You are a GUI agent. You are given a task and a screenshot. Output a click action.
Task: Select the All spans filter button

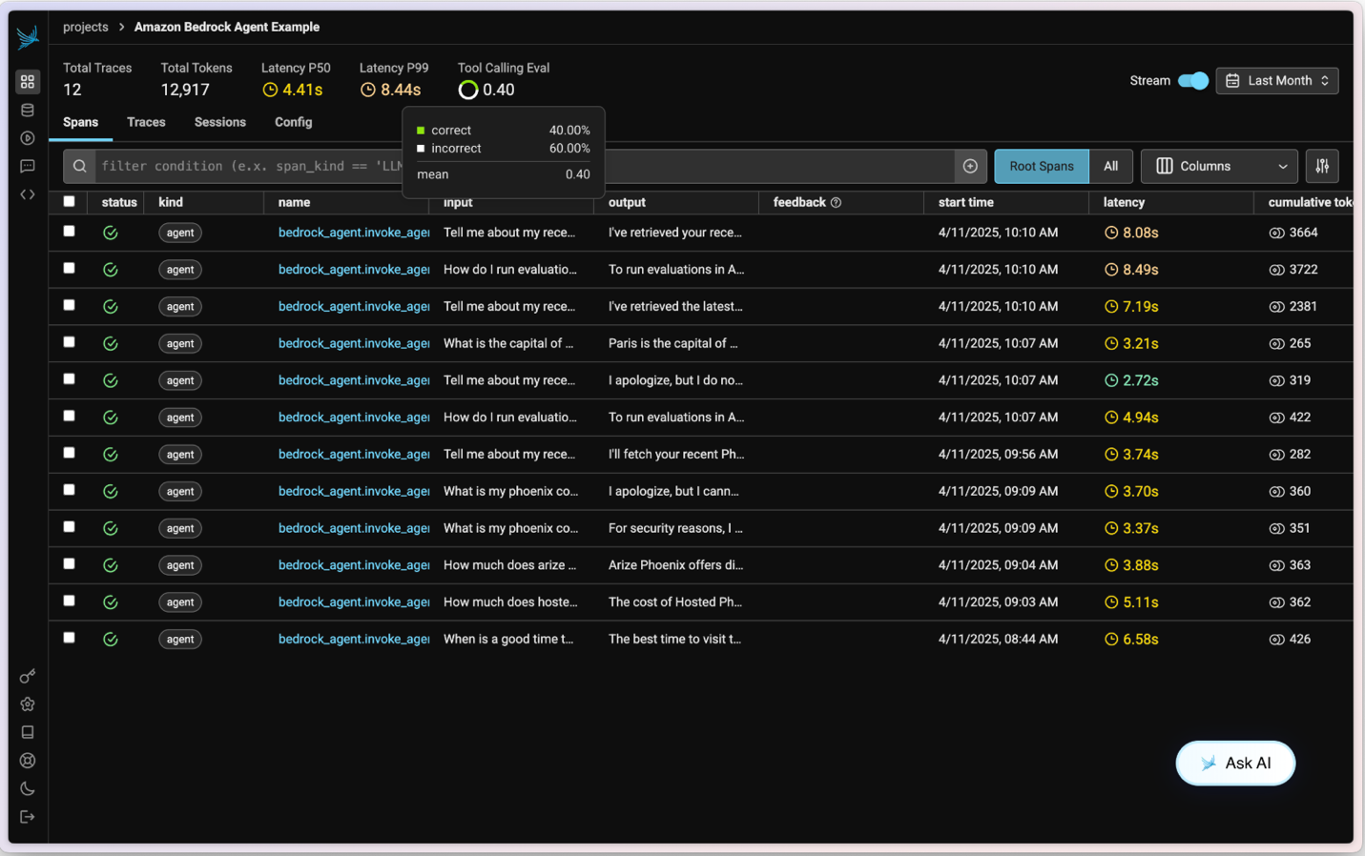point(1110,167)
